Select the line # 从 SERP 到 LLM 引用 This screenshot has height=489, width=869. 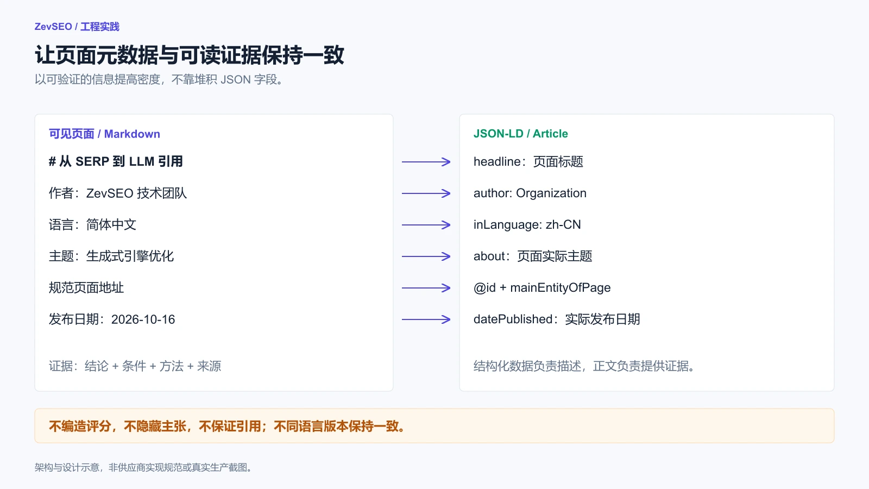click(116, 161)
